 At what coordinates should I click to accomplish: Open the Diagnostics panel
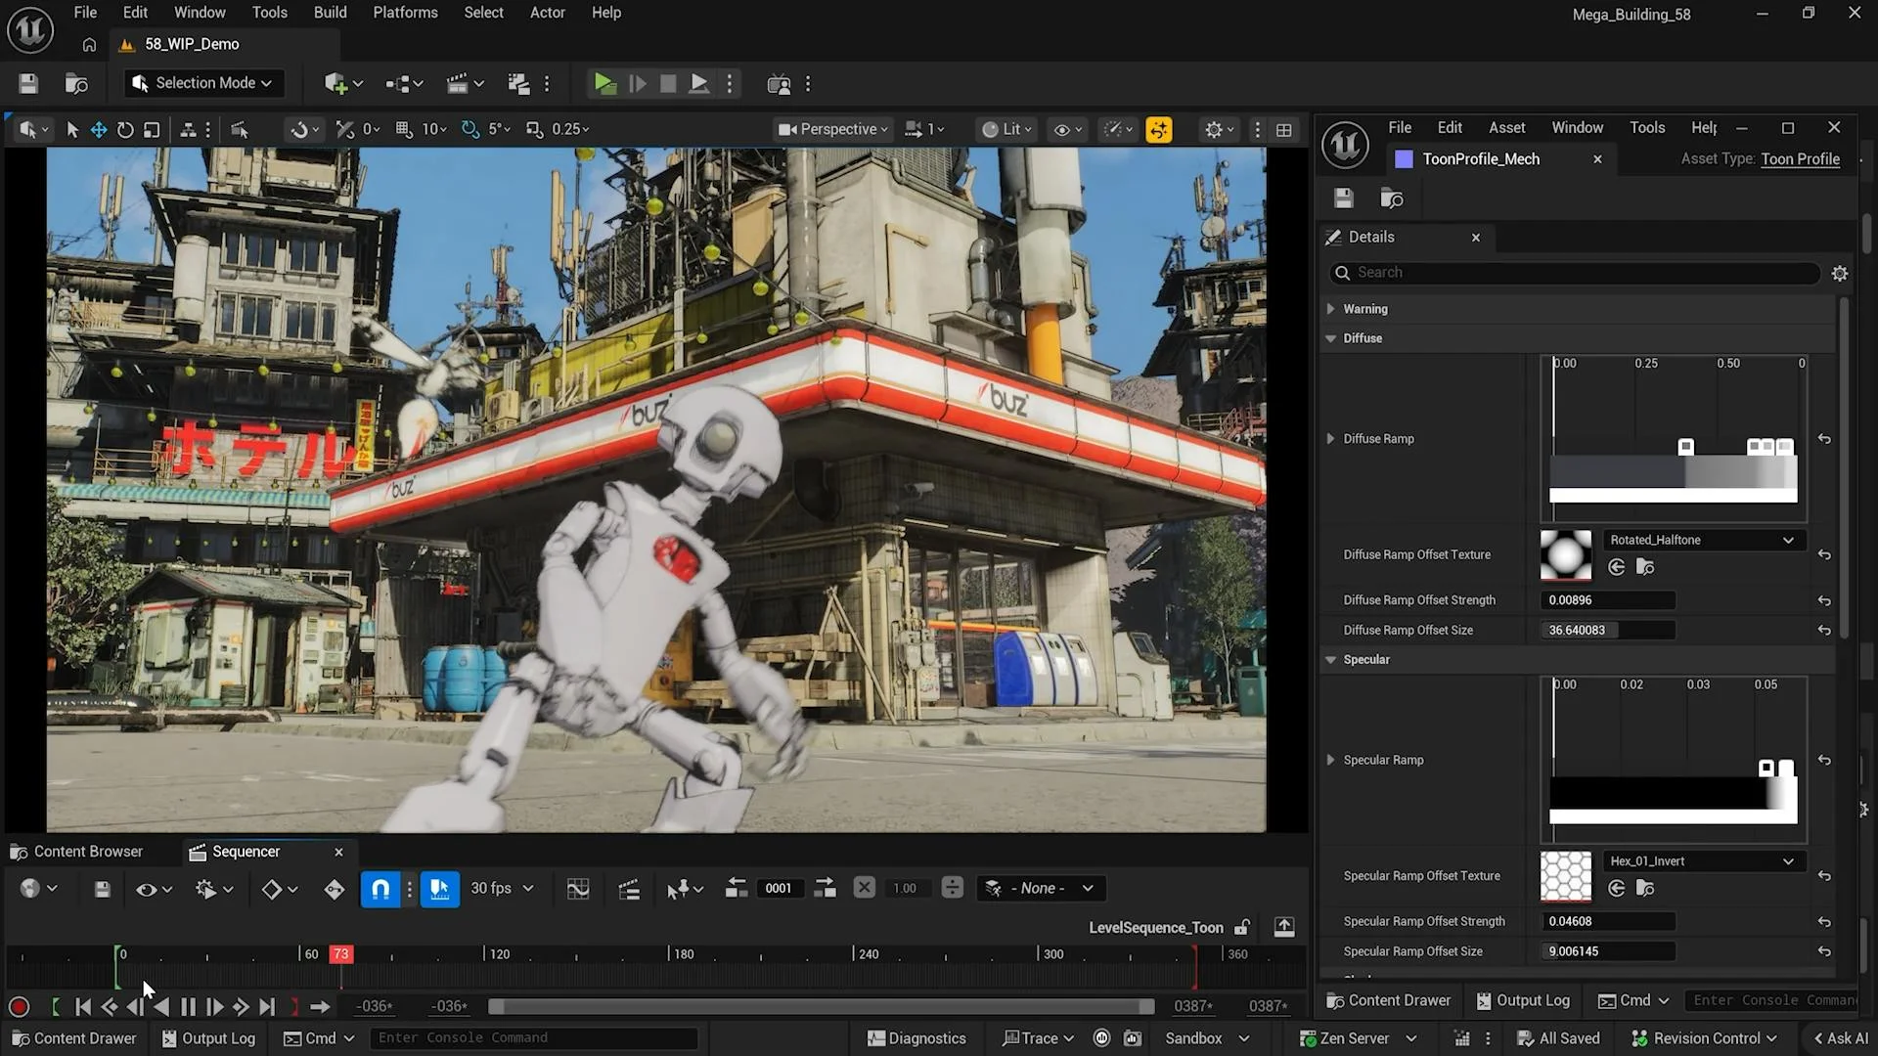917,1038
